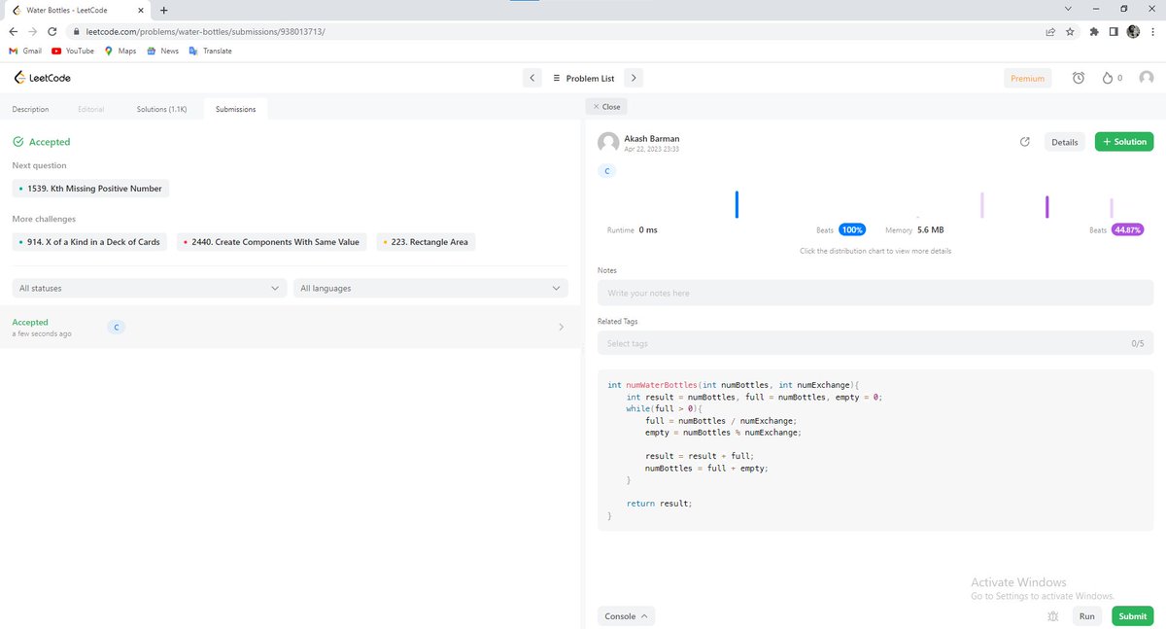Open 1539. Kth Missing Positive Number
Viewport: 1166px width, 629px height.
click(x=91, y=188)
